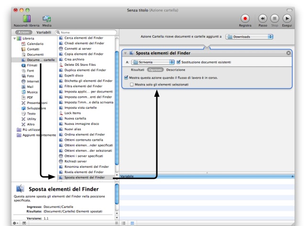Select Nuovi alias action
This screenshot has width=306, height=226.
tap(73, 129)
